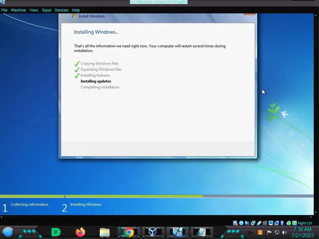The image size is (319, 239).
Task: Click the Right Ctrl host key label
Action: pyautogui.click(x=305, y=223)
